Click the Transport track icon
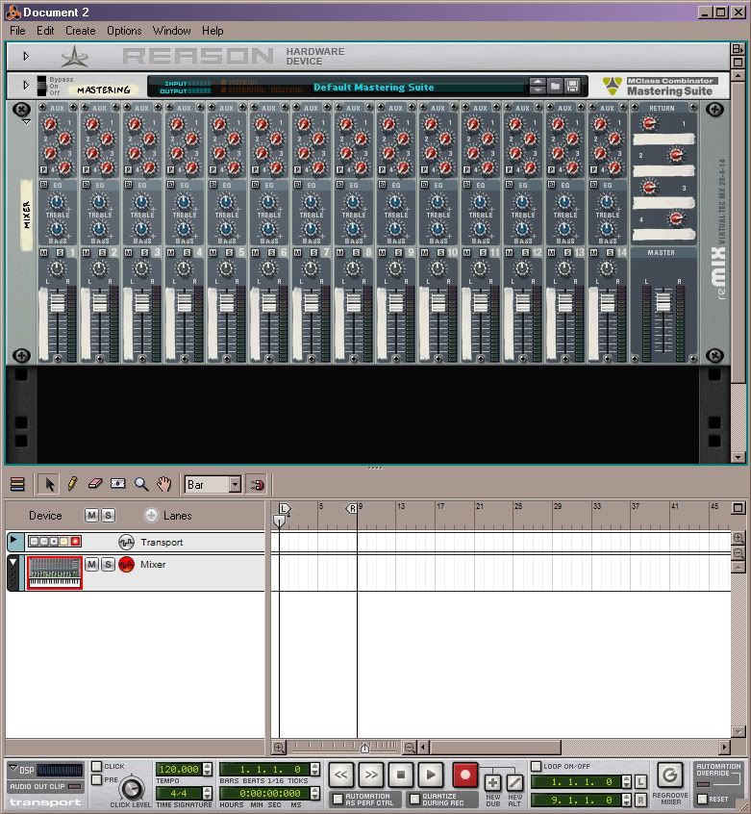Viewport: 751px width, 814px height. point(126,542)
